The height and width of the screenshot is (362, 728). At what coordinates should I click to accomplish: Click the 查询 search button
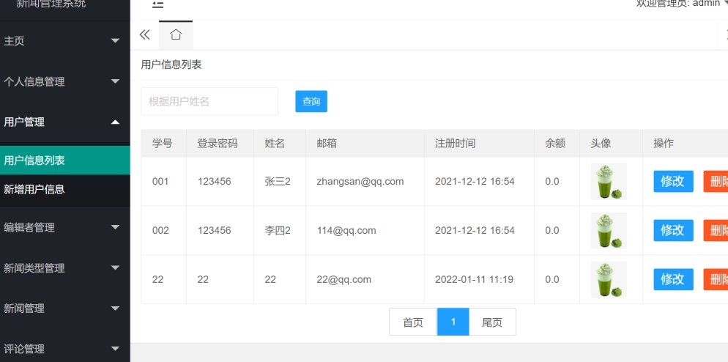311,101
